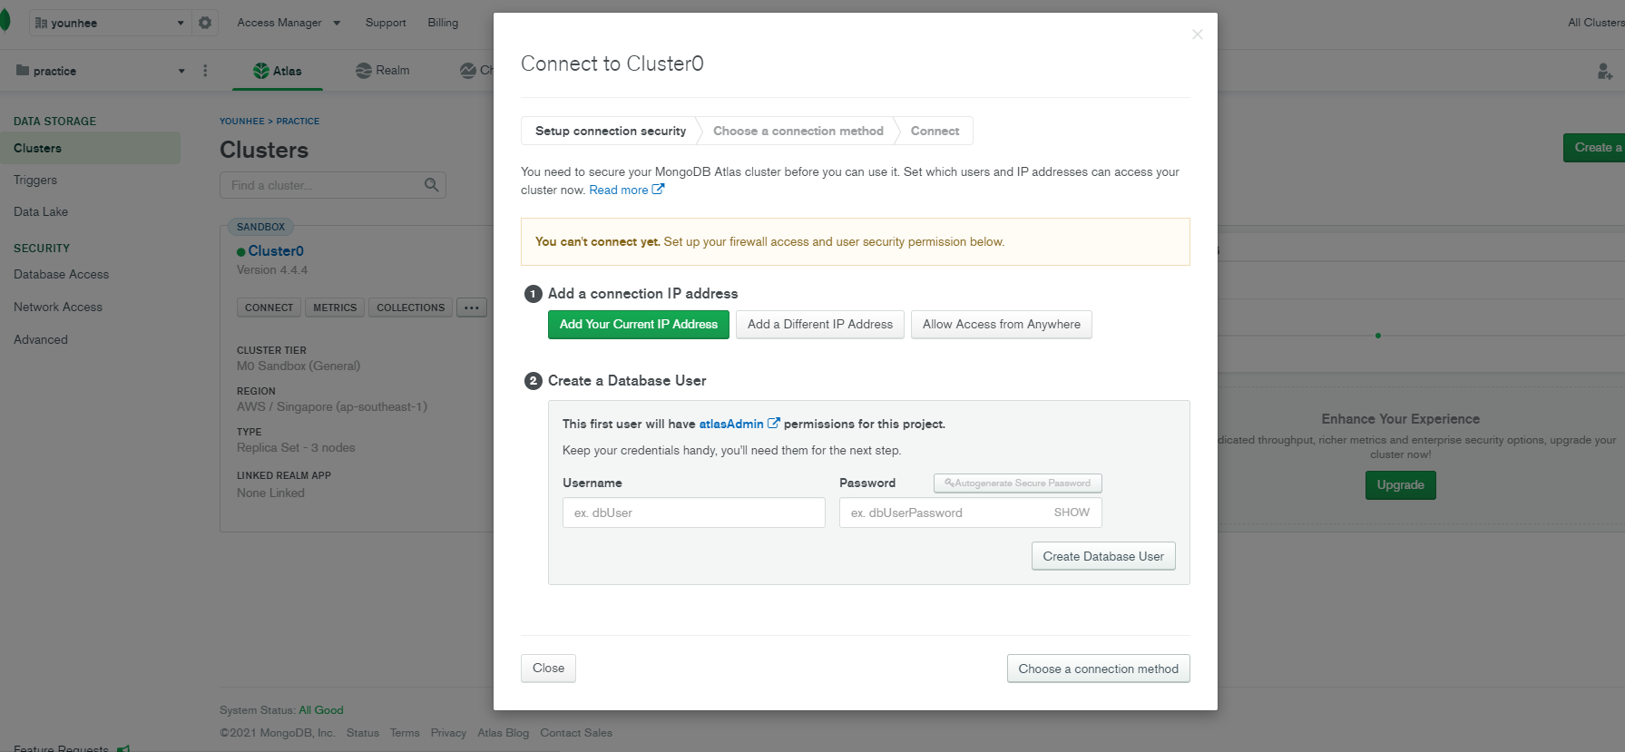
Task: Open the Contact Sales footer link
Action: coord(576,733)
